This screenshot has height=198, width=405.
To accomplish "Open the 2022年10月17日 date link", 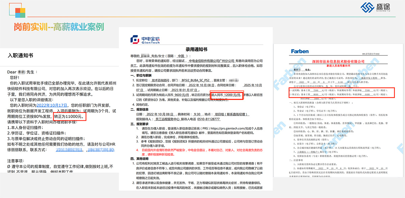I will click(x=52, y=105).
